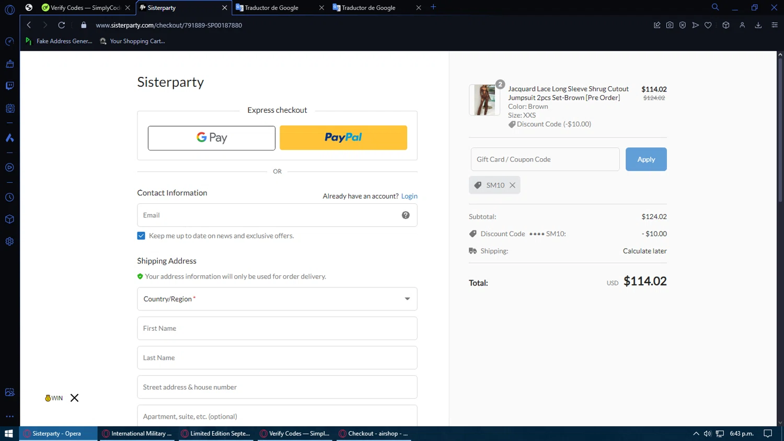Click the Login link
784x441 pixels.
tap(409, 196)
